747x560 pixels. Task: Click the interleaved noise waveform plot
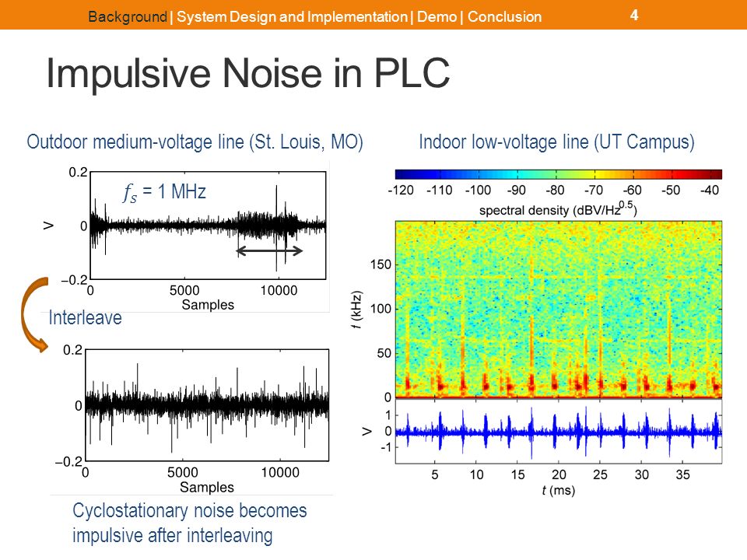tap(207, 404)
